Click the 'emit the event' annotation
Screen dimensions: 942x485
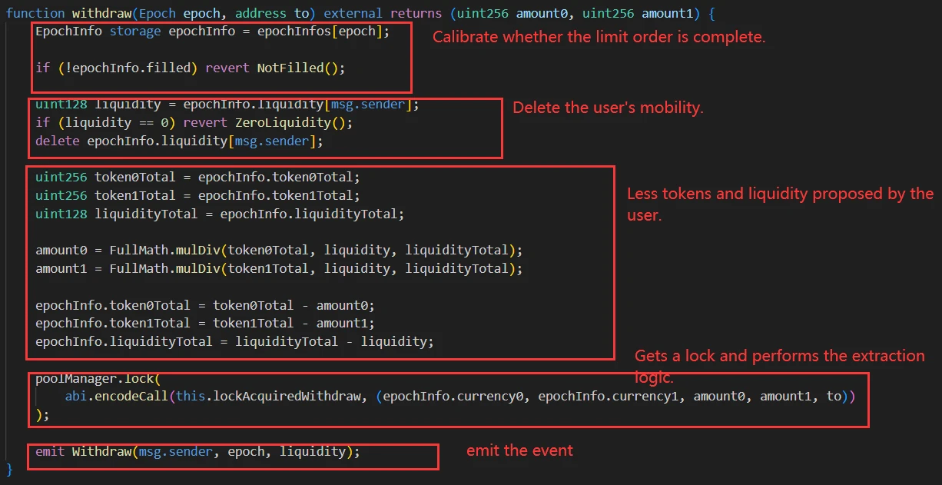519,450
